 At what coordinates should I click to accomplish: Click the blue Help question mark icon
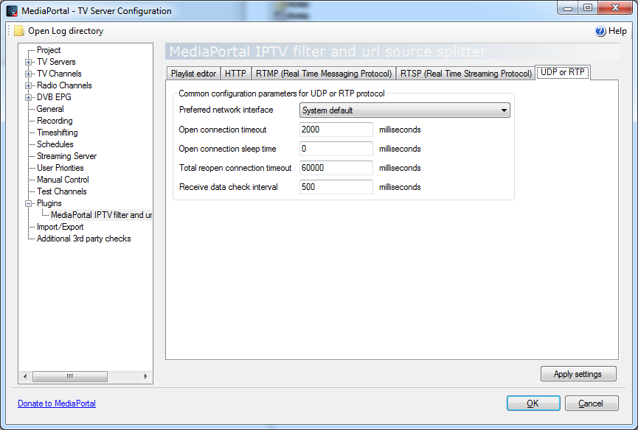pos(600,31)
